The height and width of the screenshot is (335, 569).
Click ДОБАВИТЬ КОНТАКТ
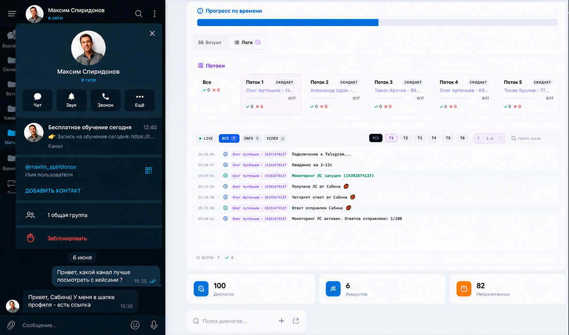point(53,191)
